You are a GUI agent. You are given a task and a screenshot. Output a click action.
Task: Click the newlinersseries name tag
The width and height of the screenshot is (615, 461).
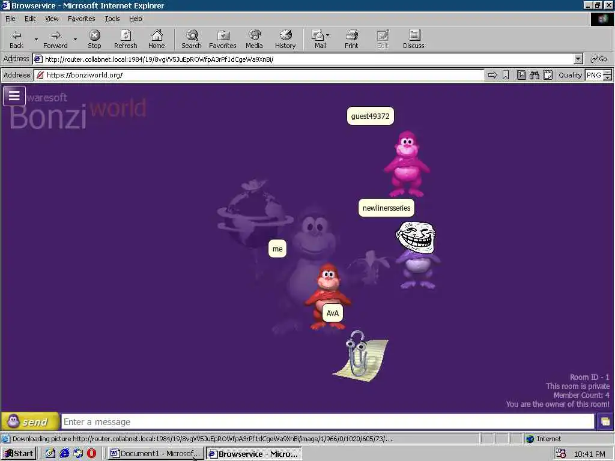point(386,208)
